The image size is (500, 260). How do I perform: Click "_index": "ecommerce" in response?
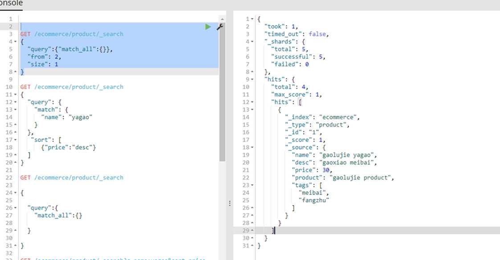point(322,117)
